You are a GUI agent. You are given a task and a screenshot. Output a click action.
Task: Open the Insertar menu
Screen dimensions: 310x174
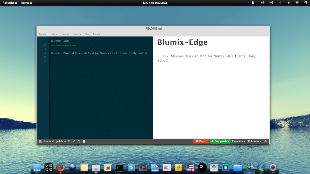(77, 34)
